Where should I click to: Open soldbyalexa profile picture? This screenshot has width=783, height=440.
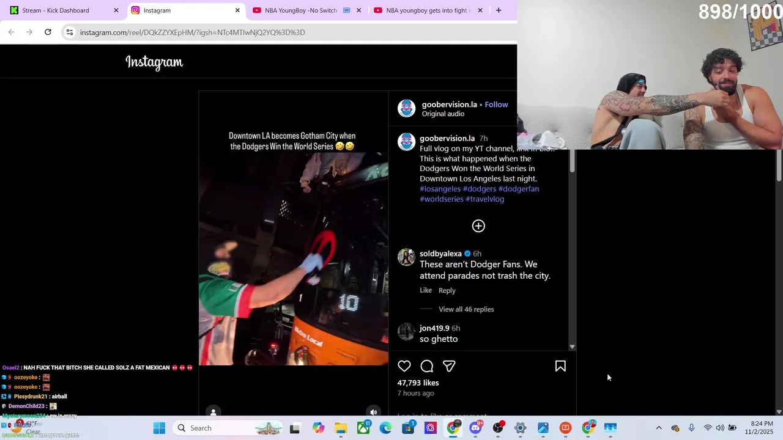(x=406, y=257)
